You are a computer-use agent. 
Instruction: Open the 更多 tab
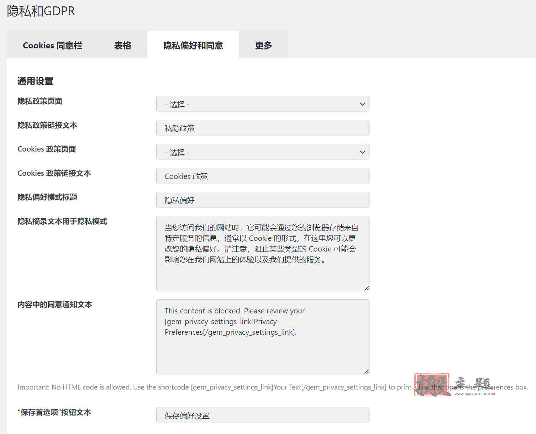pos(264,45)
